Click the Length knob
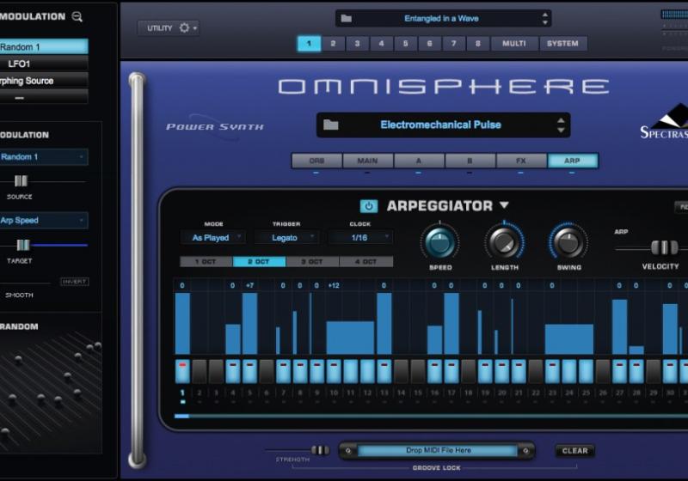 point(503,242)
